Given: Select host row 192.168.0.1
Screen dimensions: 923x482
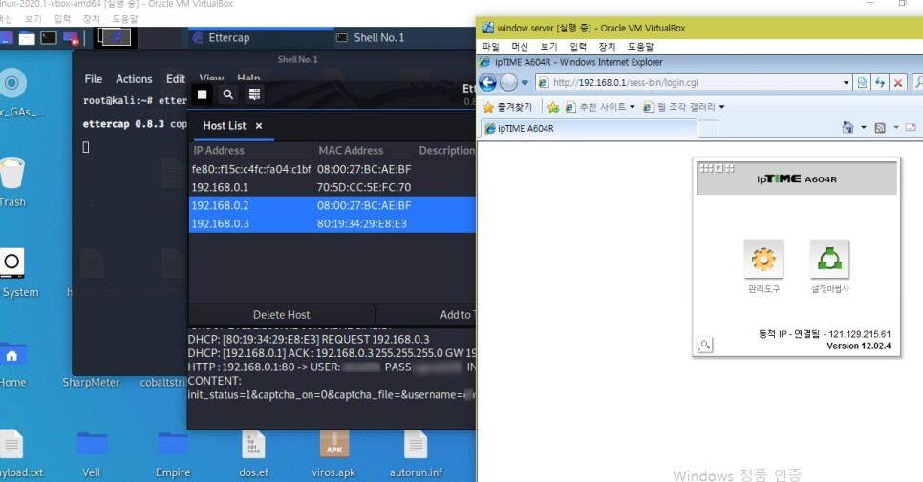Looking at the screenshot, I should tap(332, 187).
